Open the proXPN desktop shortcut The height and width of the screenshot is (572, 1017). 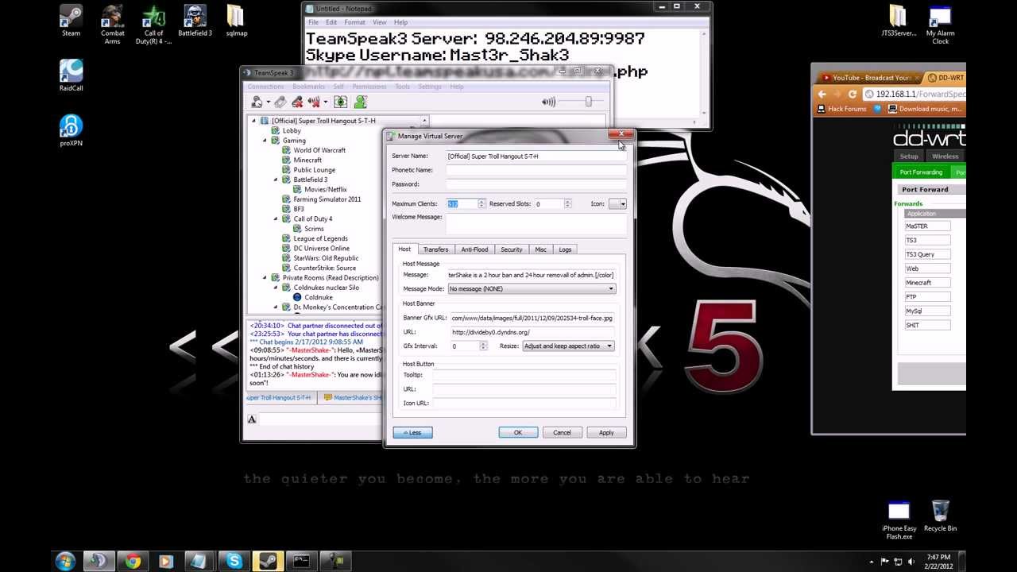72,130
